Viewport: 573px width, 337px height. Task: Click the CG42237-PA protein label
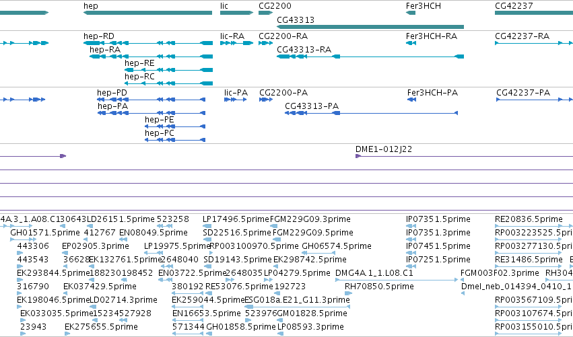click(523, 93)
